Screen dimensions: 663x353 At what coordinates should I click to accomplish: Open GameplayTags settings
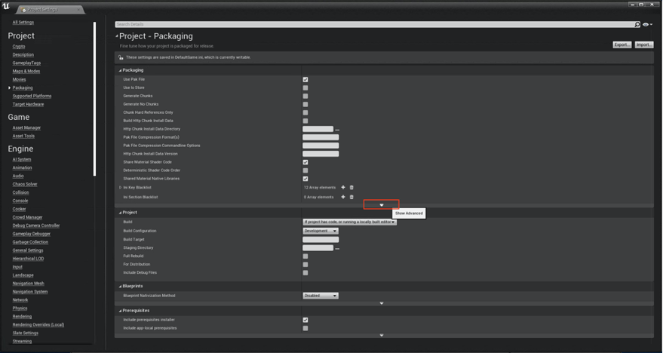(x=26, y=63)
